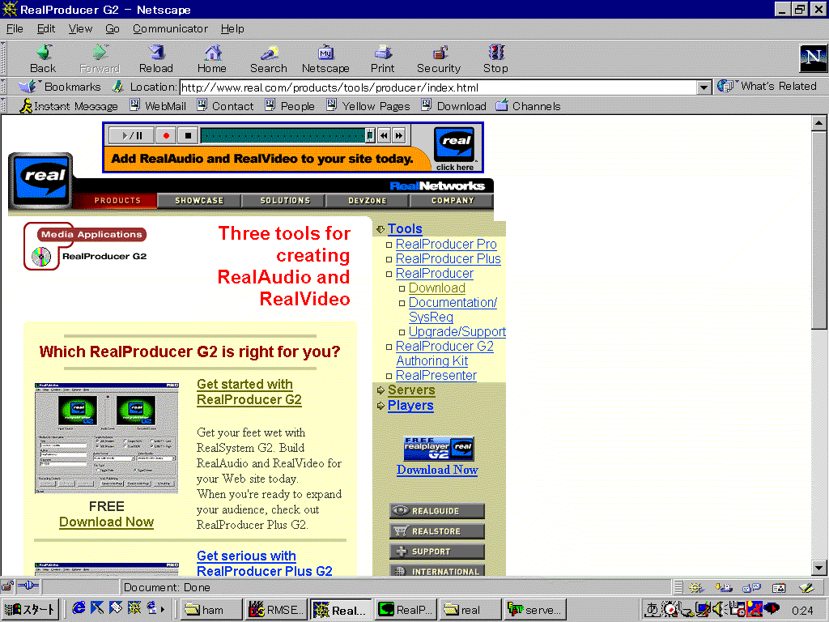Open Newsgroups from the component bar
The height and width of the screenshot is (622, 829).
pyautogui.click(x=751, y=588)
